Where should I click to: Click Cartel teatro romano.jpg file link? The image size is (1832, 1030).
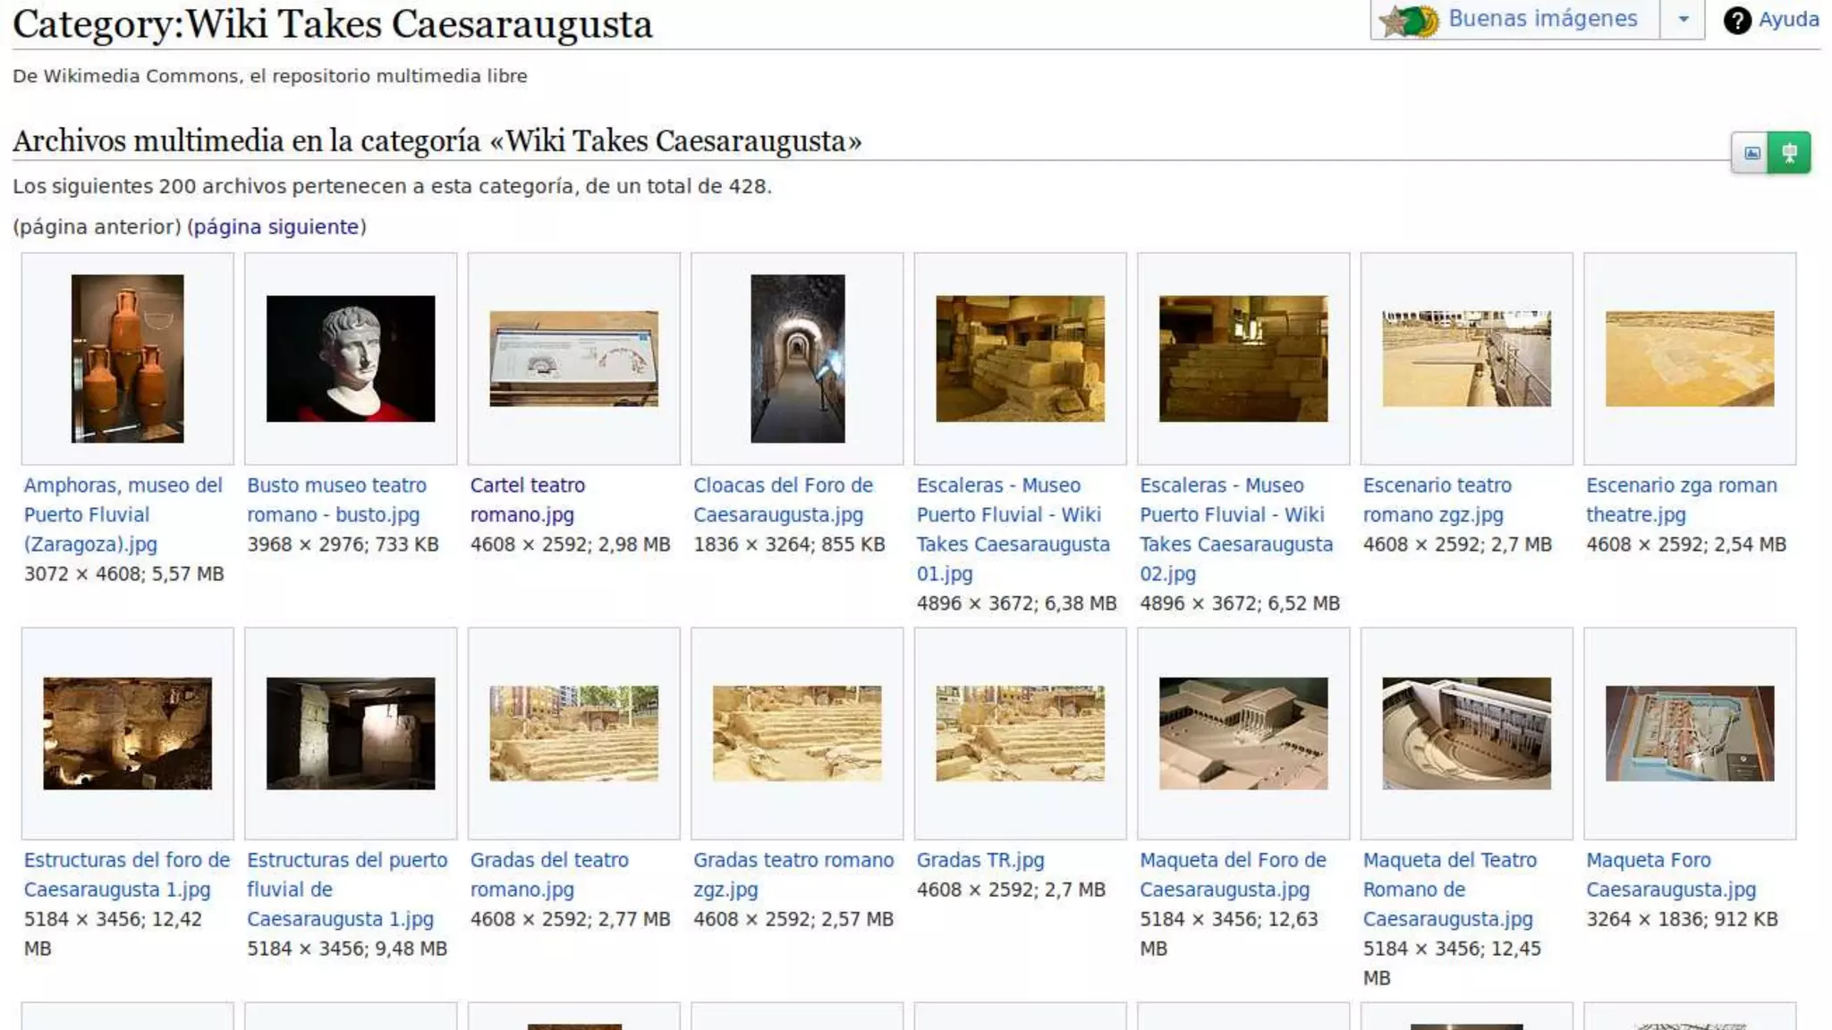pos(527,500)
